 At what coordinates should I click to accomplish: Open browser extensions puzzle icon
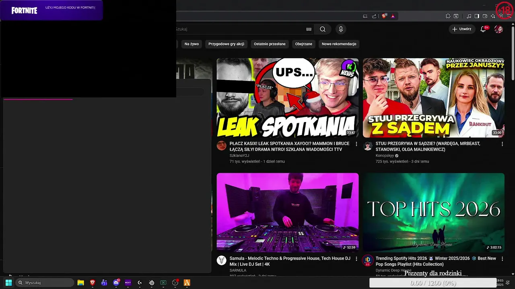pyautogui.click(x=448, y=16)
